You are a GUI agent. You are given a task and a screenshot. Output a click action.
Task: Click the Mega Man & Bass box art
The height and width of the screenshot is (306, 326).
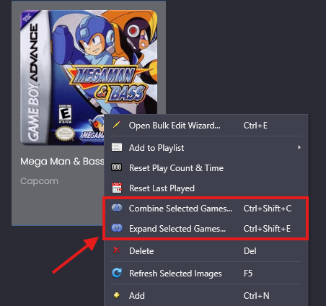click(x=89, y=77)
